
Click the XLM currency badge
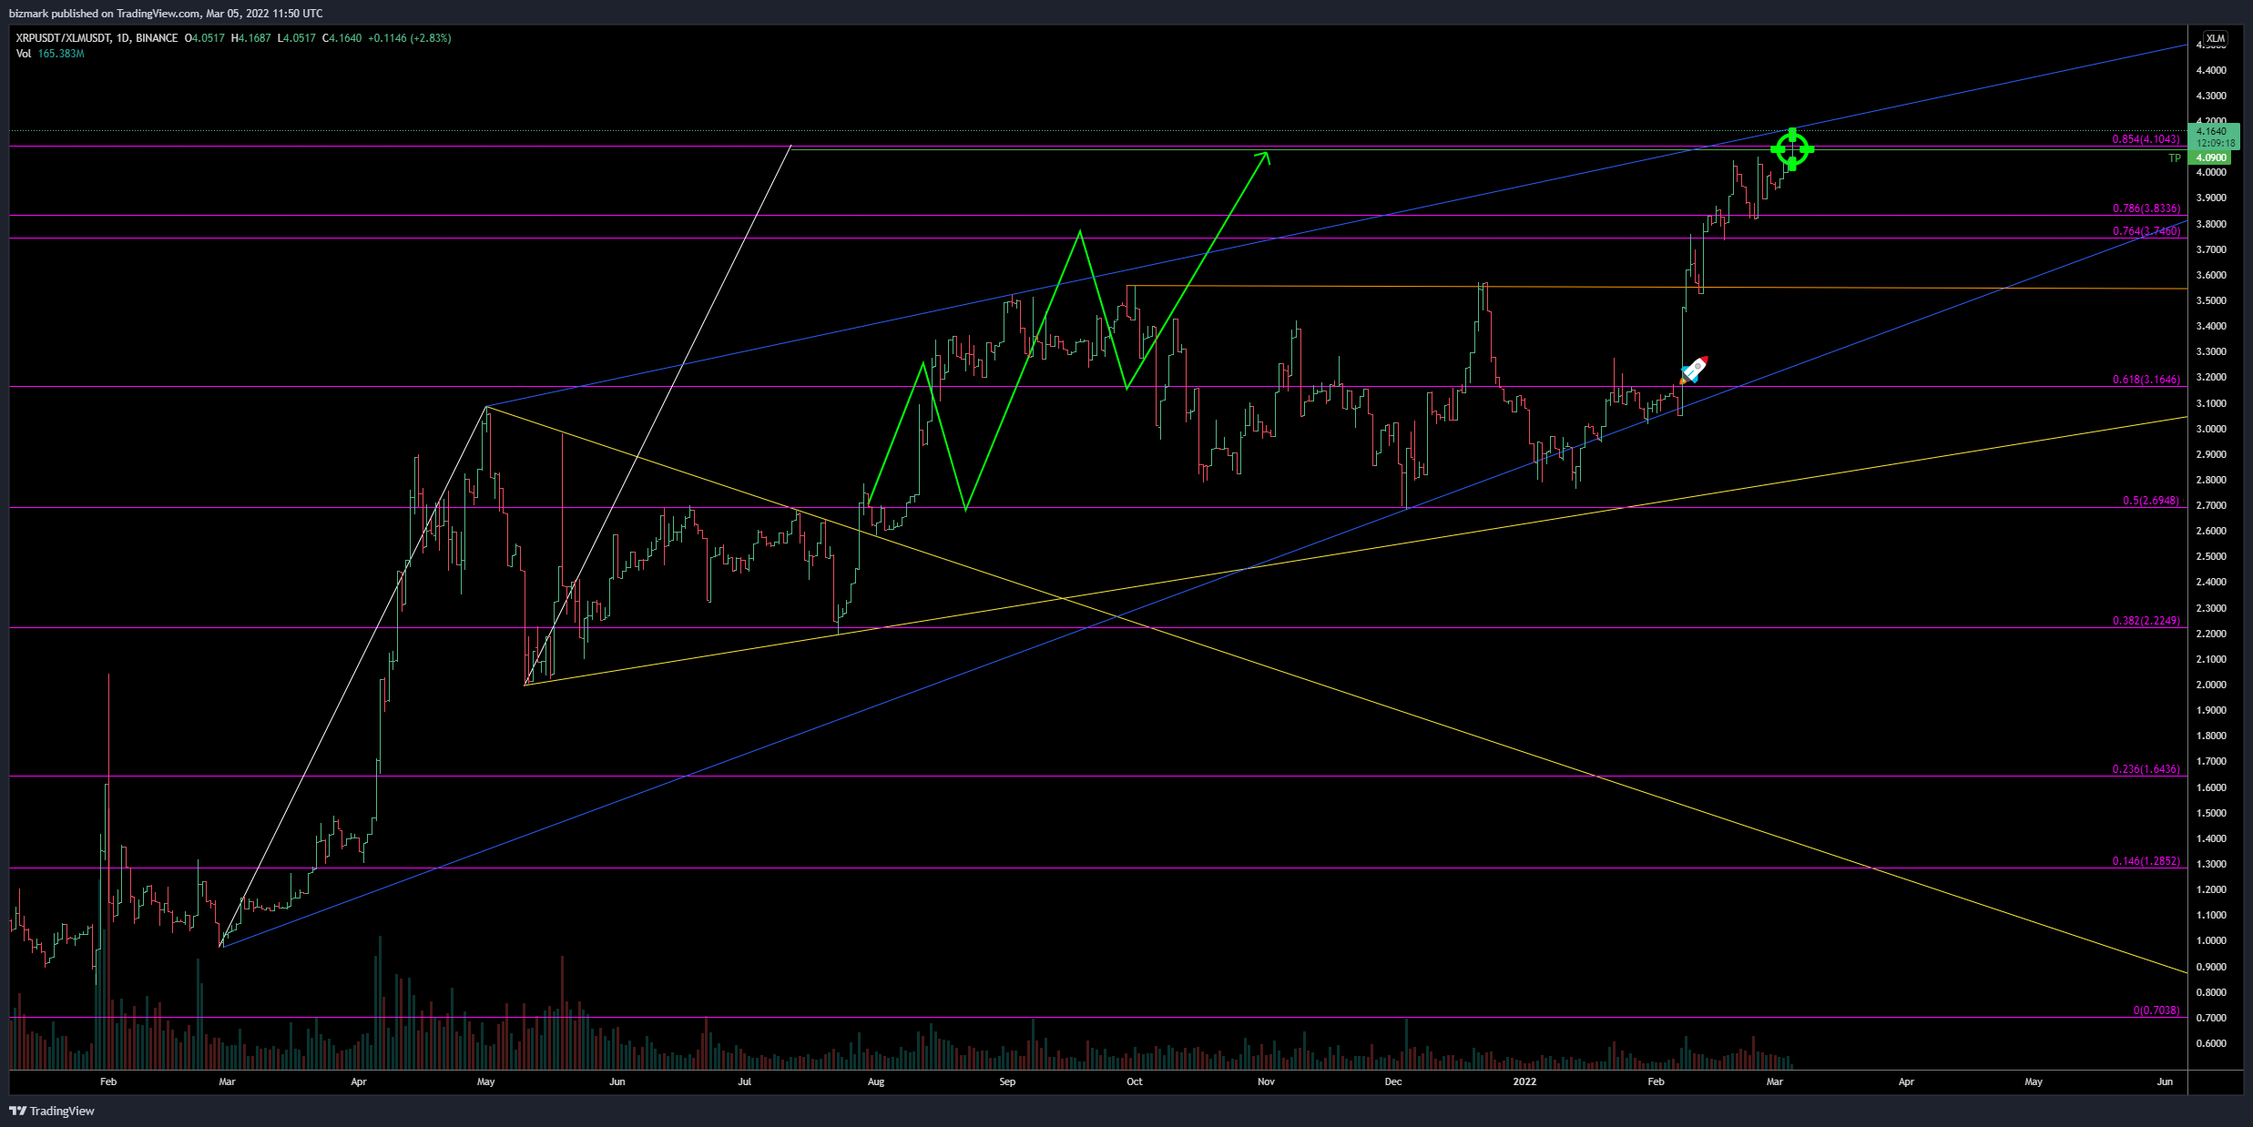[x=2216, y=38]
